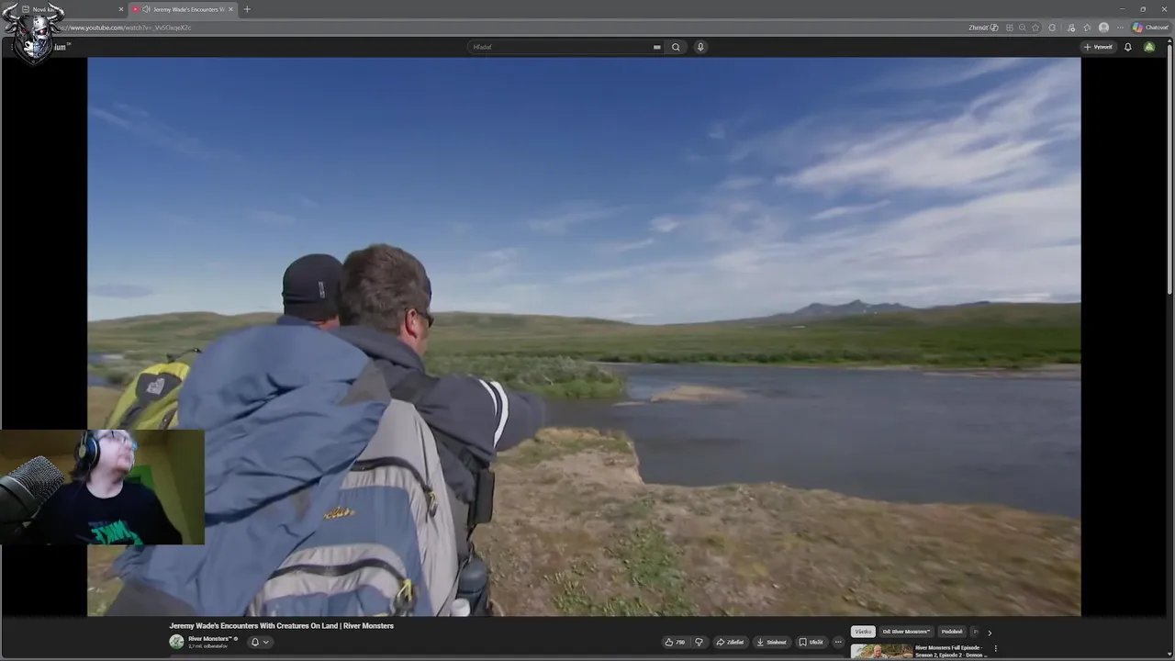Show more filter chips with right arrow
The image size is (1175, 661).
(x=989, y=632)
